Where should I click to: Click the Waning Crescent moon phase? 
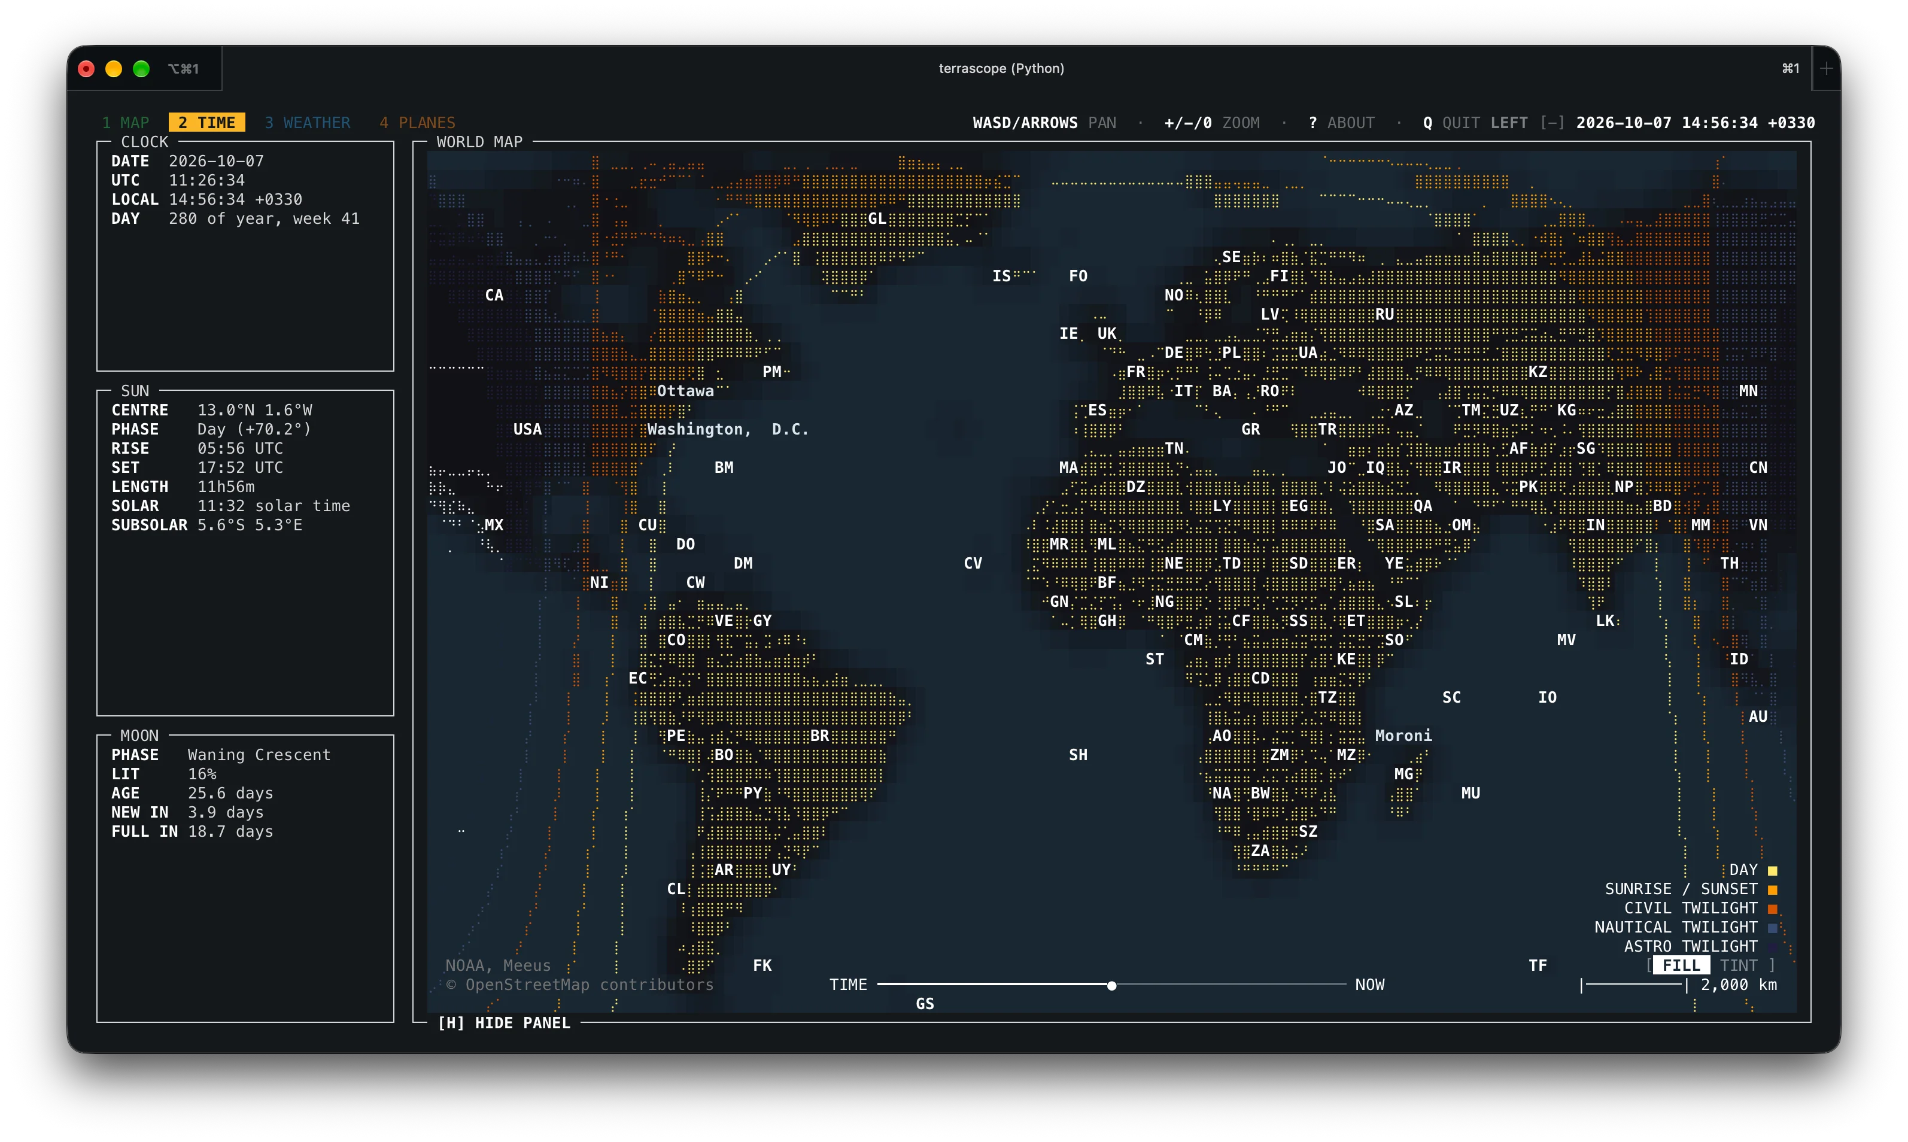(259, 755)
